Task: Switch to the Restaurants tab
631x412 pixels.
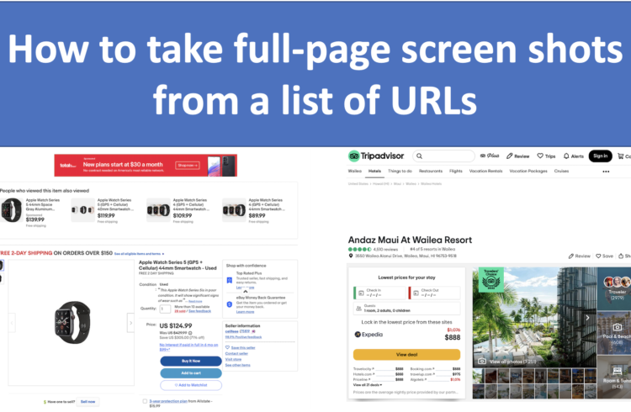Action: point(431,171)
